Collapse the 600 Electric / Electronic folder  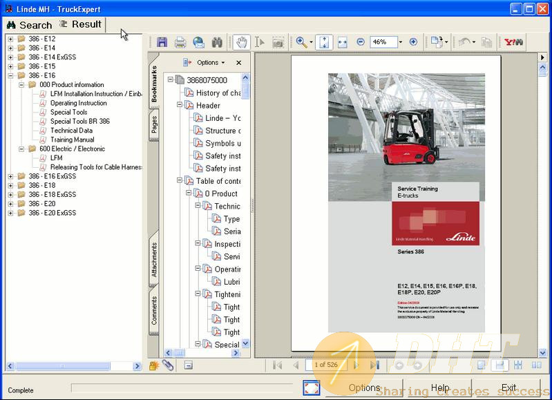[21, 149]
